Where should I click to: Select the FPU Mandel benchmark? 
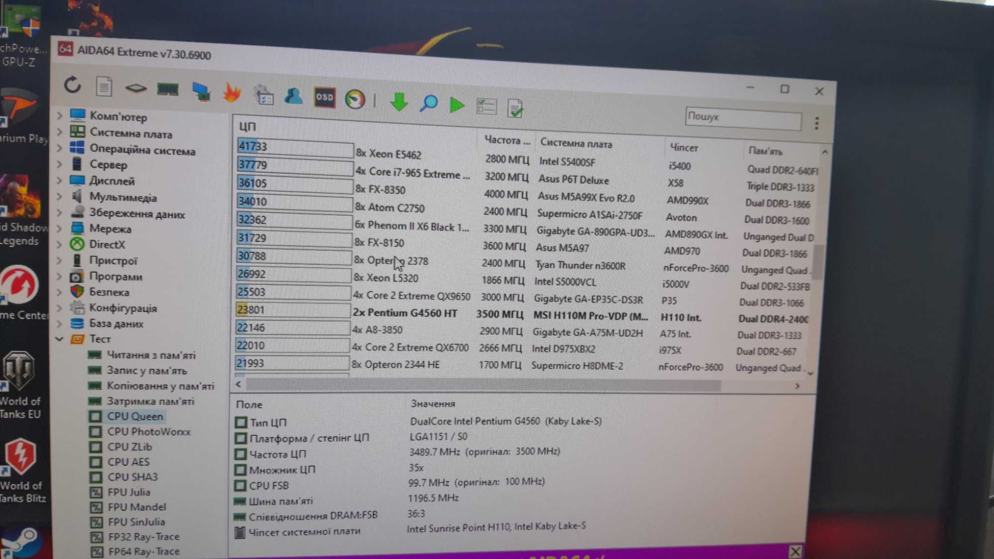[x=137, y=507]
